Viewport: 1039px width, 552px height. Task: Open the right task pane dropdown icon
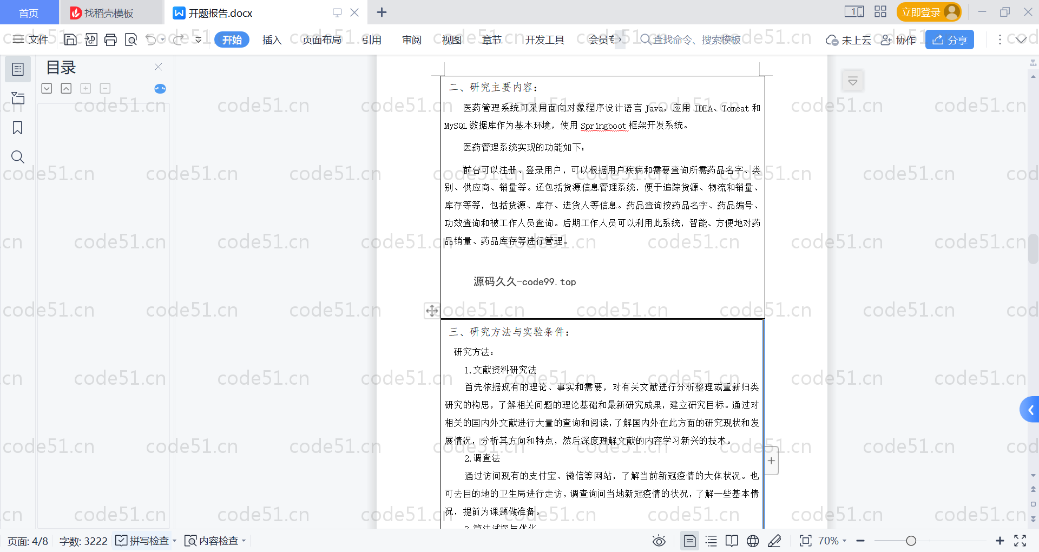click(x=853, y=81)
